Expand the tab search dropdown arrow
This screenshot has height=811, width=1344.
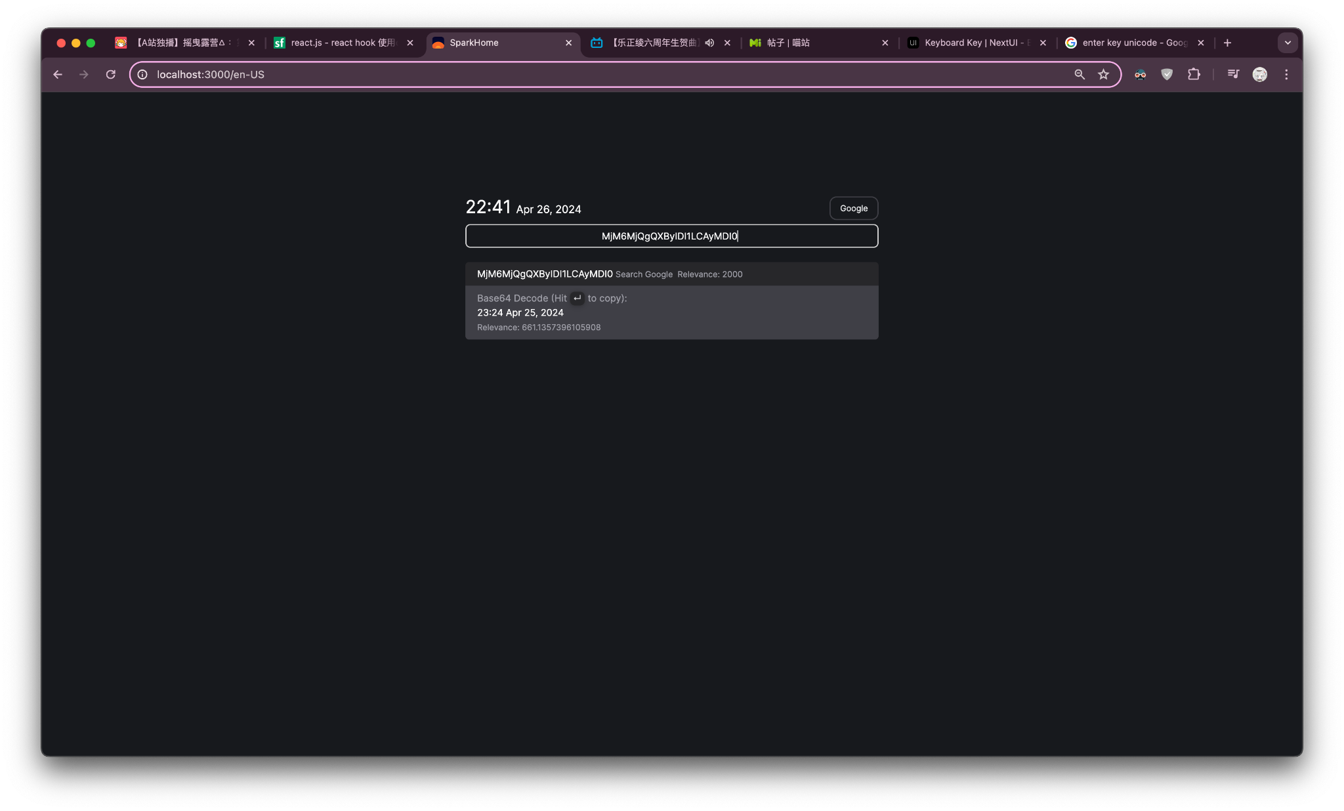1288,43
